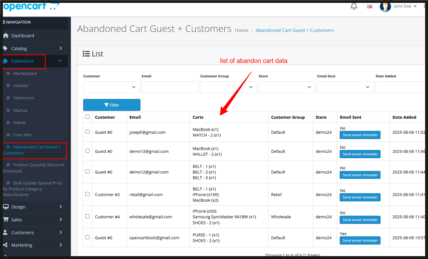This screenshot has height=259, width=428.
Task: Click the Sales shopping cart icon
Action: tap(5, 220)
